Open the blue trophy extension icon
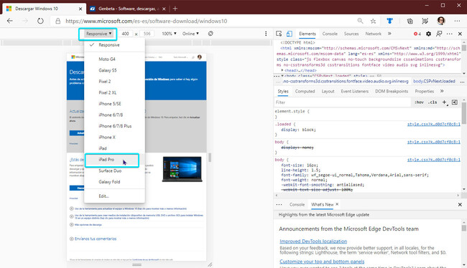 pos(389,21)
